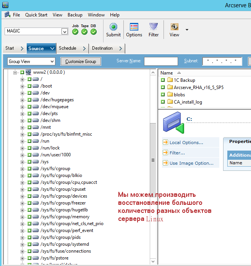The image size is (251, 266).
Task: Open the Window menu
Action: [96, 15]
